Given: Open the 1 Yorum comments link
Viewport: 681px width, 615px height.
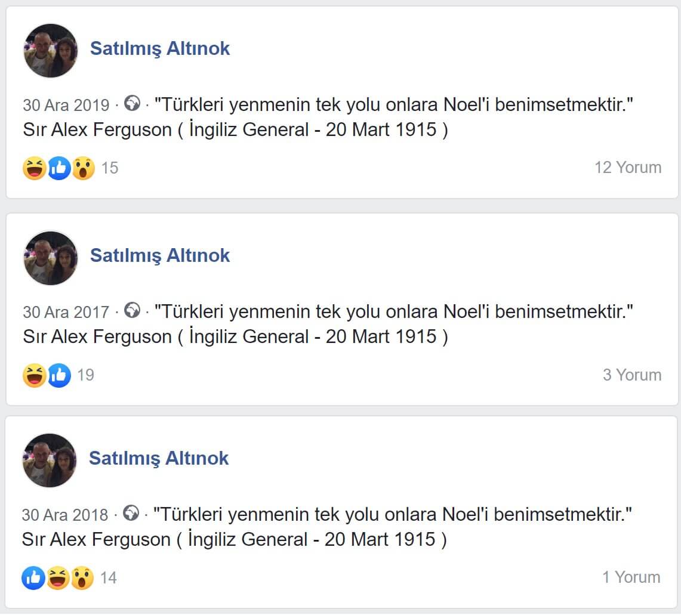Looking at the screenshot, I should click(631, 577).
